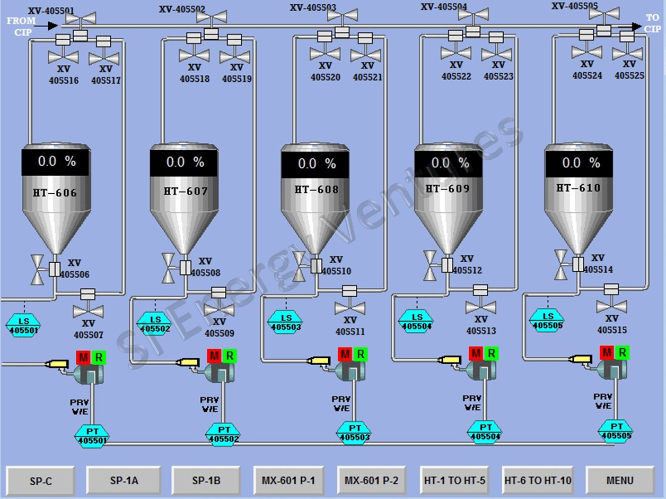Click pressure transmitter PT 405504 readout
This screenshot has height=499, width=666.
click(483, 431)
